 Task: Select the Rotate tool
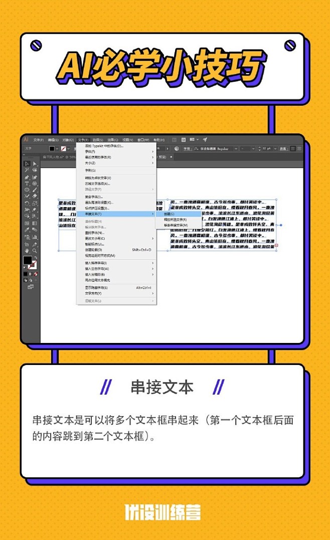tap(27, 204)
